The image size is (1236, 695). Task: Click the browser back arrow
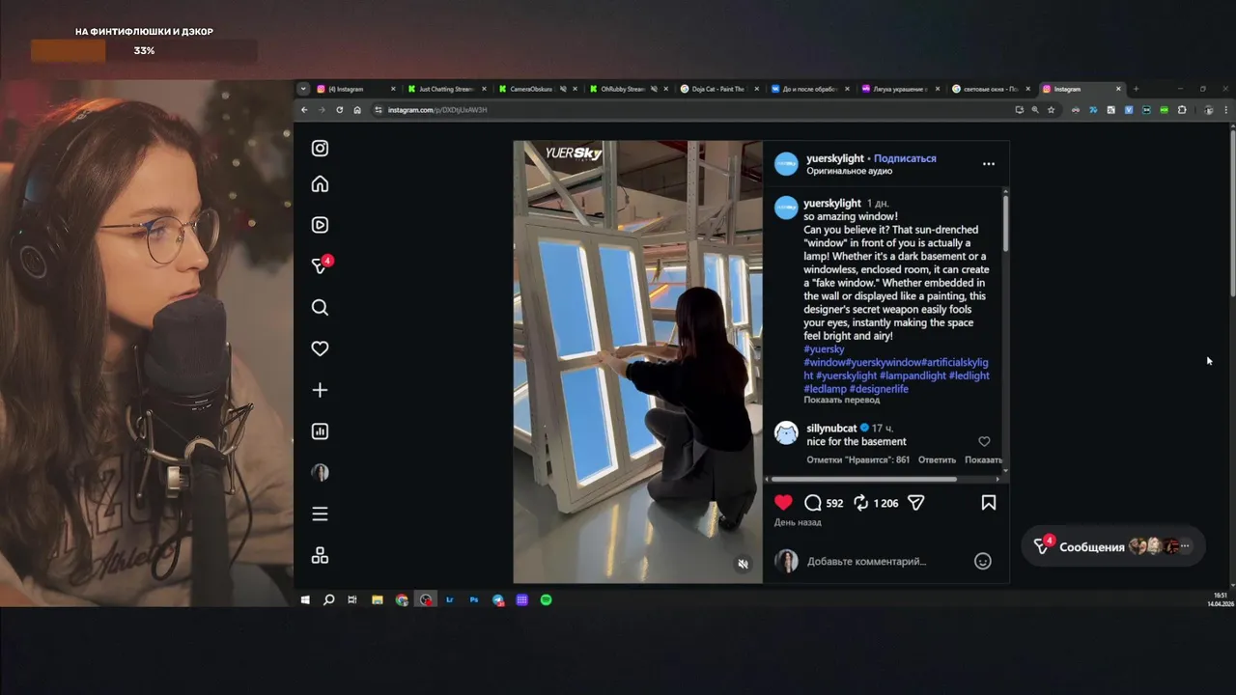pyautogui.click(x=304, y=110)
